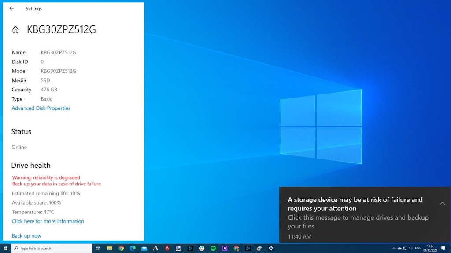Open Google Chrome from the taskbar
451x253 pixels.
point(121,248)
